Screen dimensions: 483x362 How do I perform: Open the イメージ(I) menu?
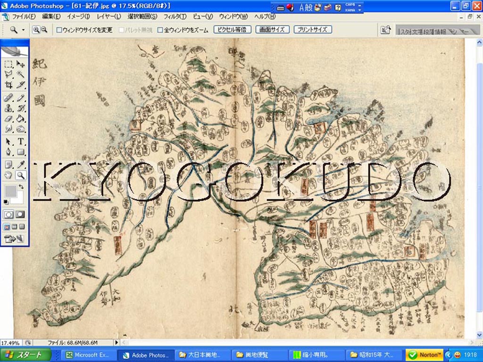click(x=78, y=16)
